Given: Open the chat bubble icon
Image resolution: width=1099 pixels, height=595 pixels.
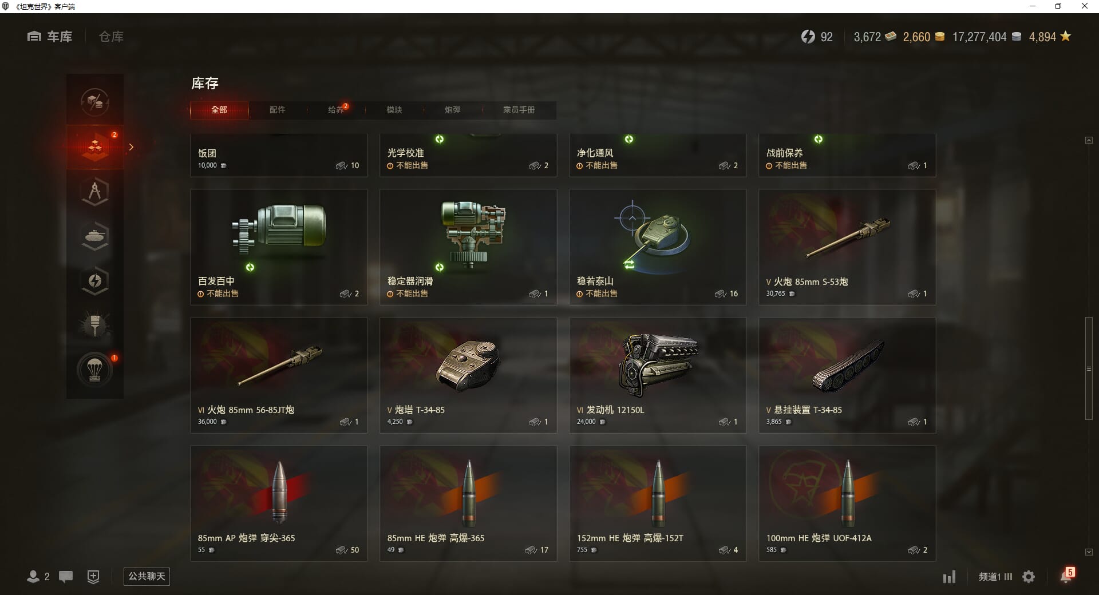Looking at the screenshot, I should (66, 577).
